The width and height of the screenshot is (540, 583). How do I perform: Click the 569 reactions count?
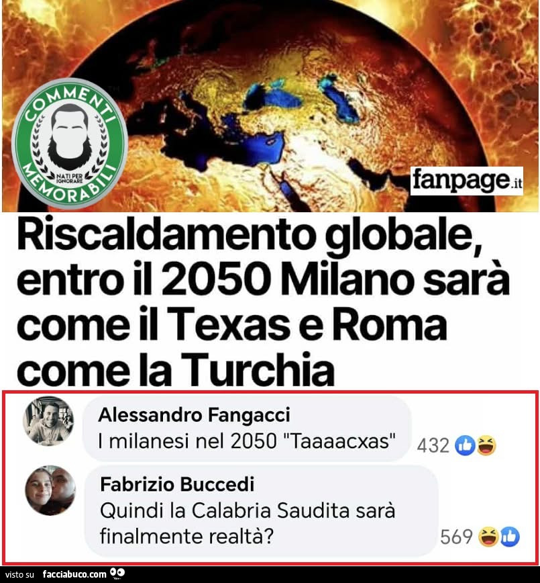pyautogui.click(x=456, y=537)
